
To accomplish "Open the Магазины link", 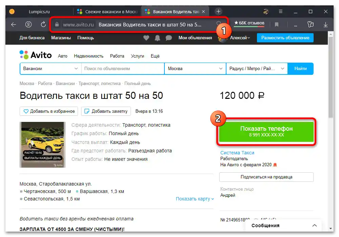I will pos(61,38).
